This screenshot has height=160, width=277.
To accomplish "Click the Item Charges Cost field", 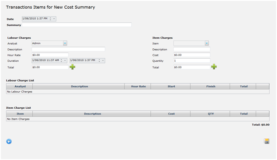I will tap(192, 55).
